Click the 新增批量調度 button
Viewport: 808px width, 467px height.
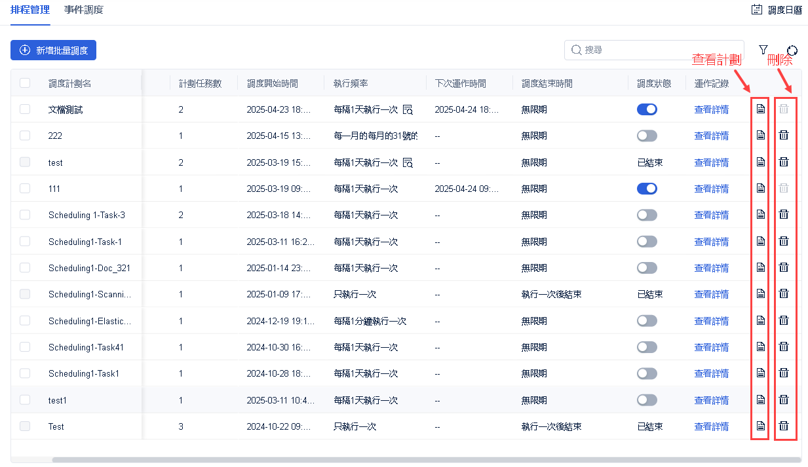click(54, 50)
